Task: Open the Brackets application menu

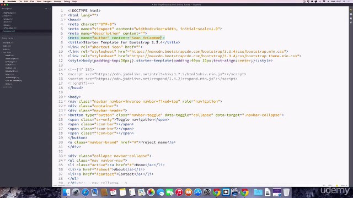Action: pos(12,2)
